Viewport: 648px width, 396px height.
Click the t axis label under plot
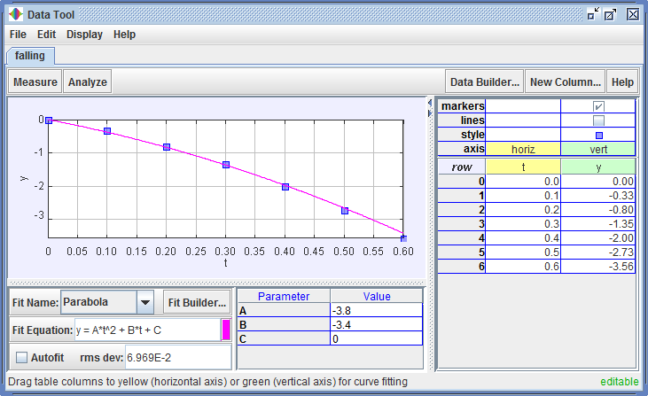[226, 263]
